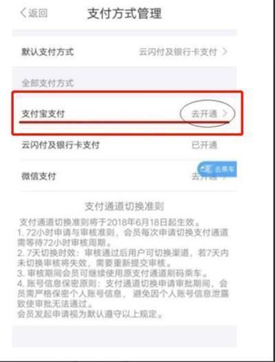Open 微信支付 row
This screenshot has height=362, width=275.
point(124,176)
